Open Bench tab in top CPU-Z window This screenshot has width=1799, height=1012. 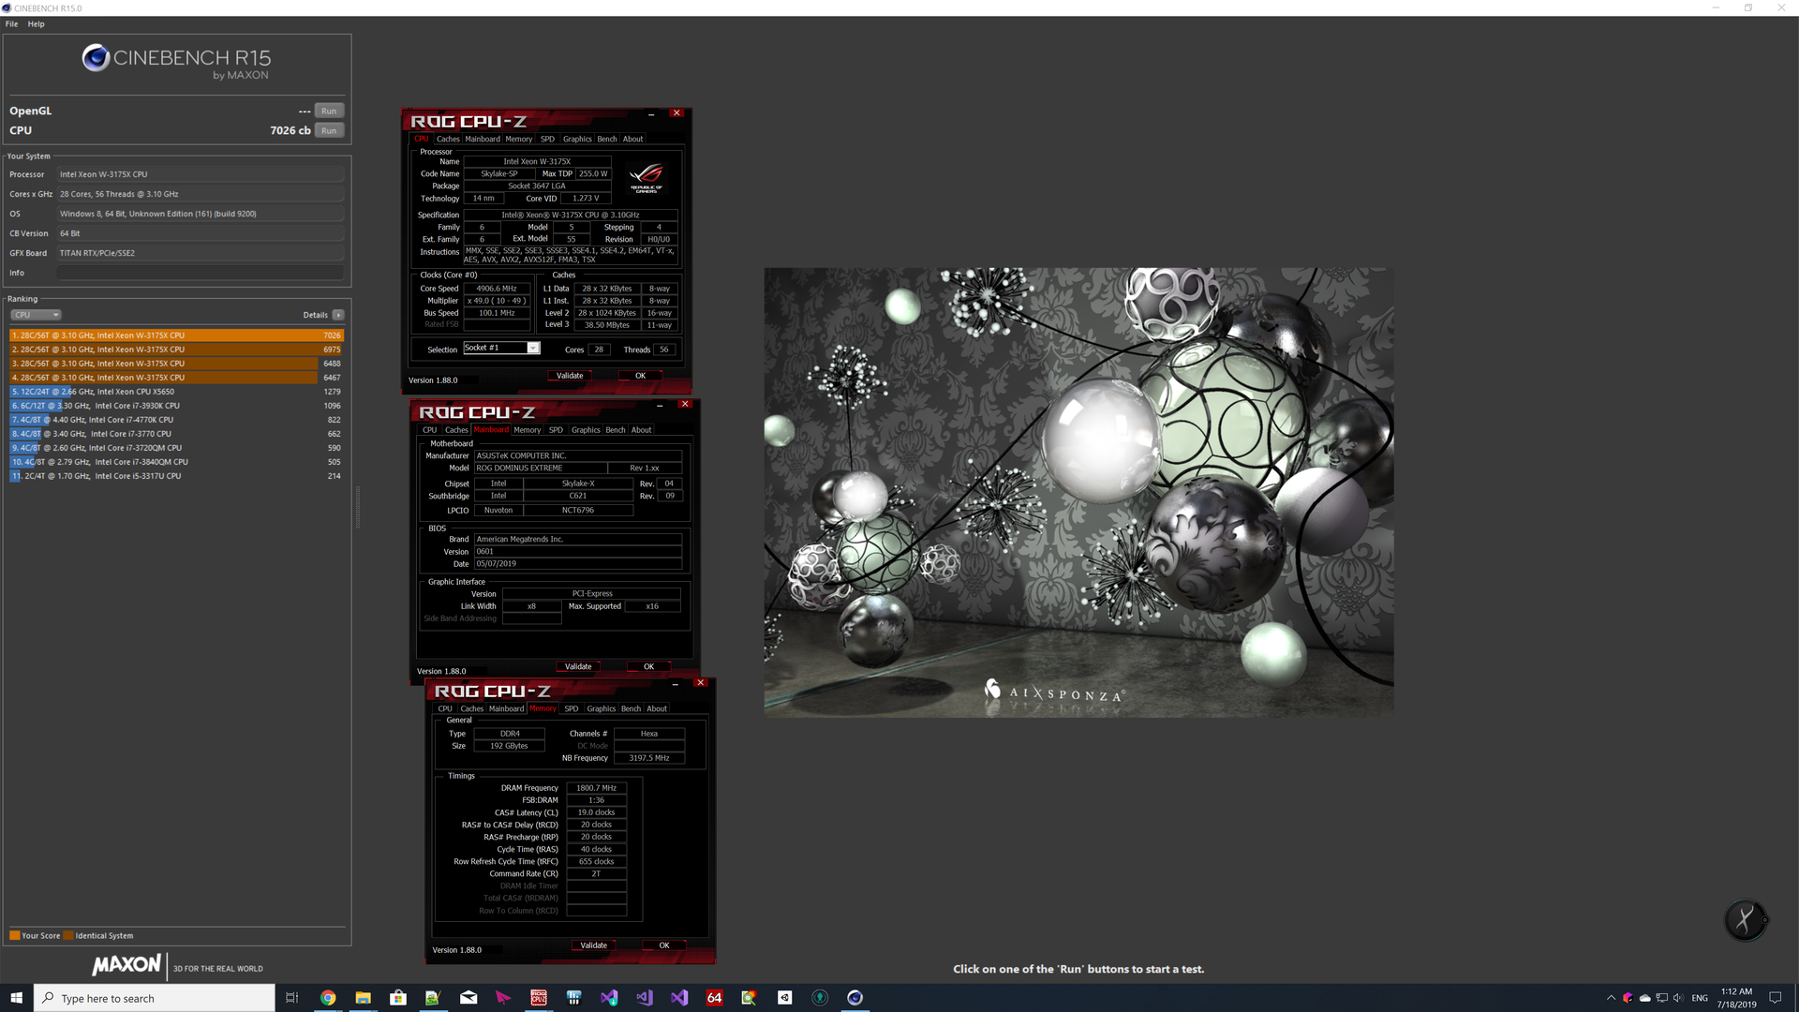coord(607,139)
